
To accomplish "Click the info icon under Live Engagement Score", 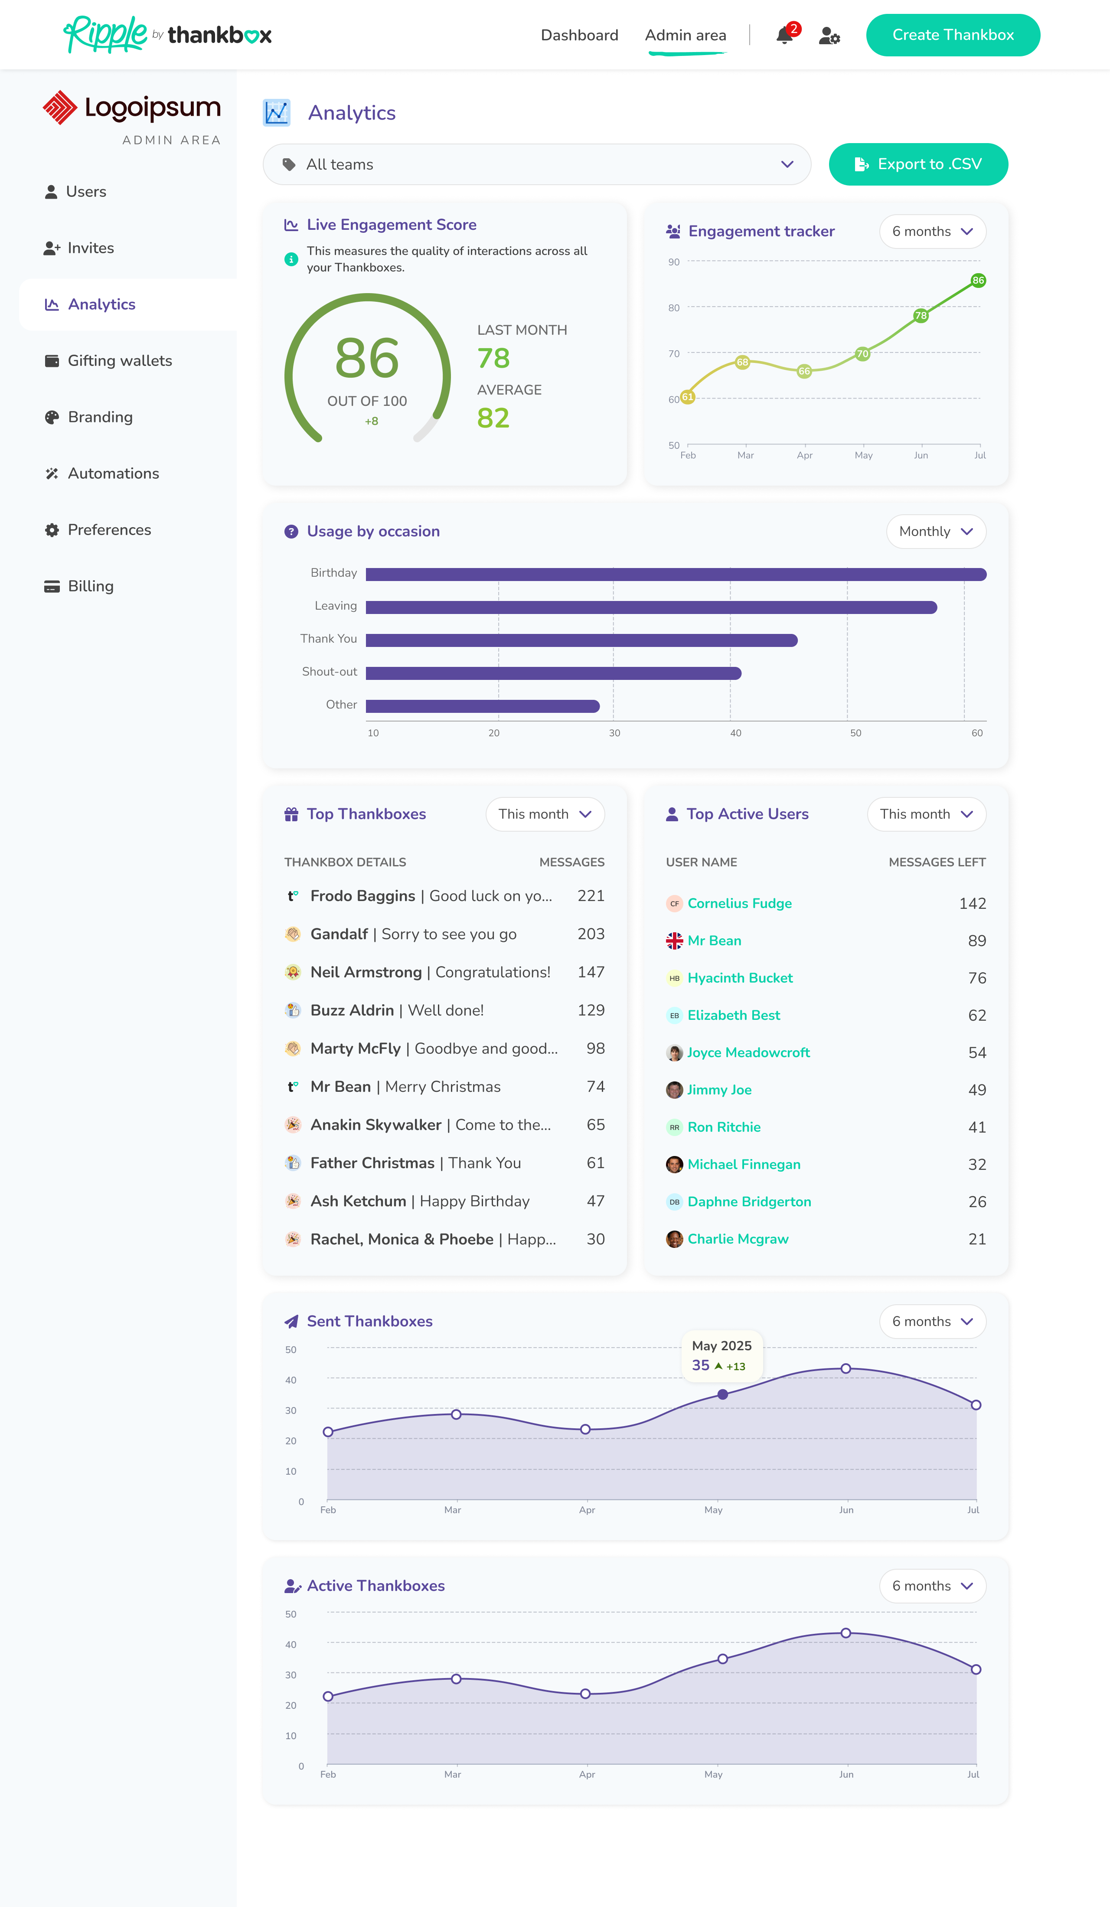I will 291,259.
